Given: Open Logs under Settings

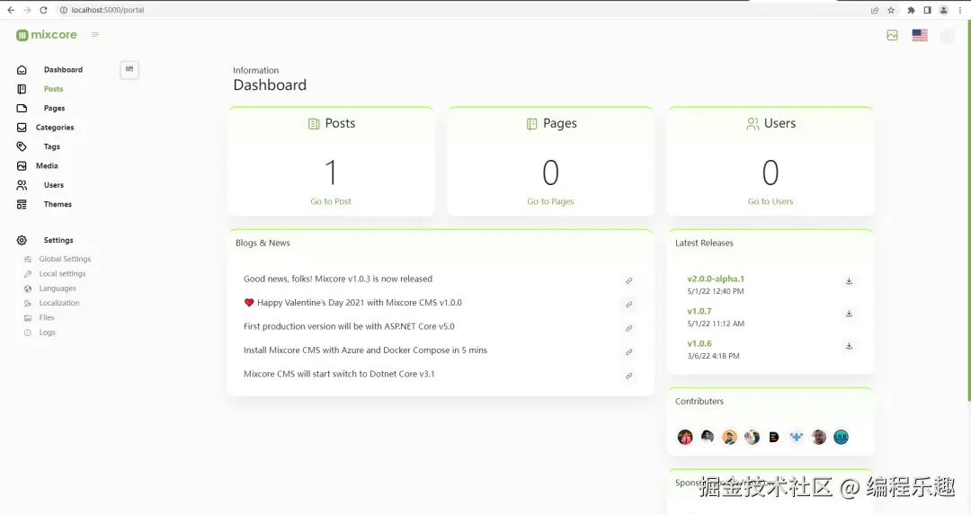Looking at the screenshot, I should coord(47,333).
